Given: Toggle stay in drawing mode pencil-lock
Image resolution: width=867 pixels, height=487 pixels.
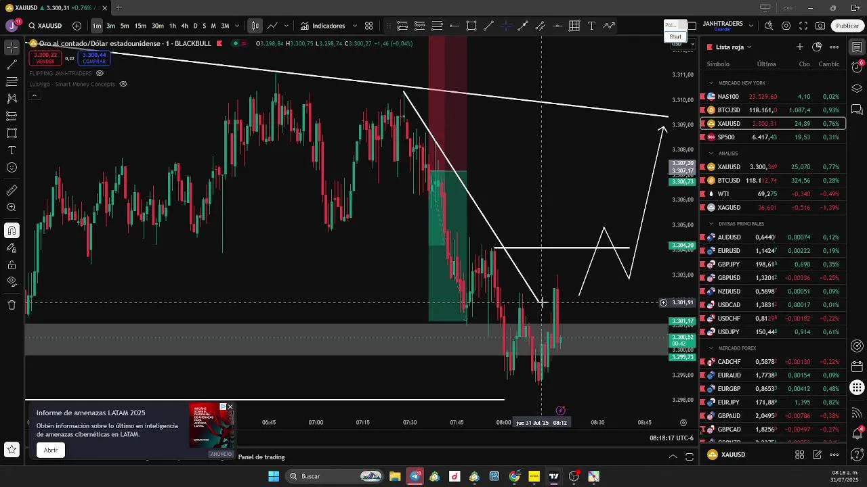Looking at the screenshot, I should point(12,248).
